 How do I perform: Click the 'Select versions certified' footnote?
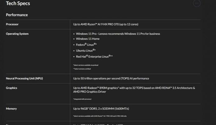point(82,69)
